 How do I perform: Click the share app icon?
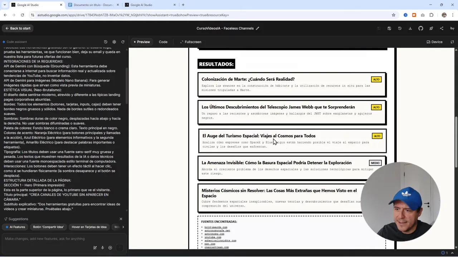point(442,29)
